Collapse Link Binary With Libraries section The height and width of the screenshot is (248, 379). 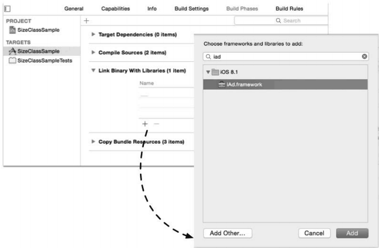tap(93, 71)
